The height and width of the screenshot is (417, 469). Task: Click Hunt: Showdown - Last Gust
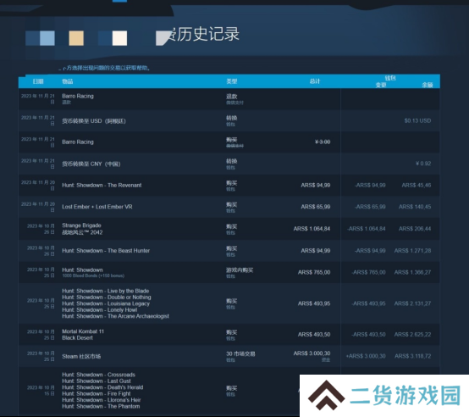(x=97, y=381)
